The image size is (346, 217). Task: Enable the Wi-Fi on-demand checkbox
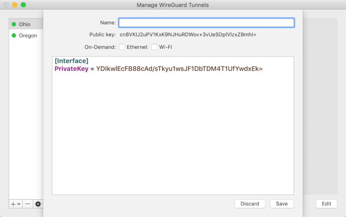[x=154, y=47]
